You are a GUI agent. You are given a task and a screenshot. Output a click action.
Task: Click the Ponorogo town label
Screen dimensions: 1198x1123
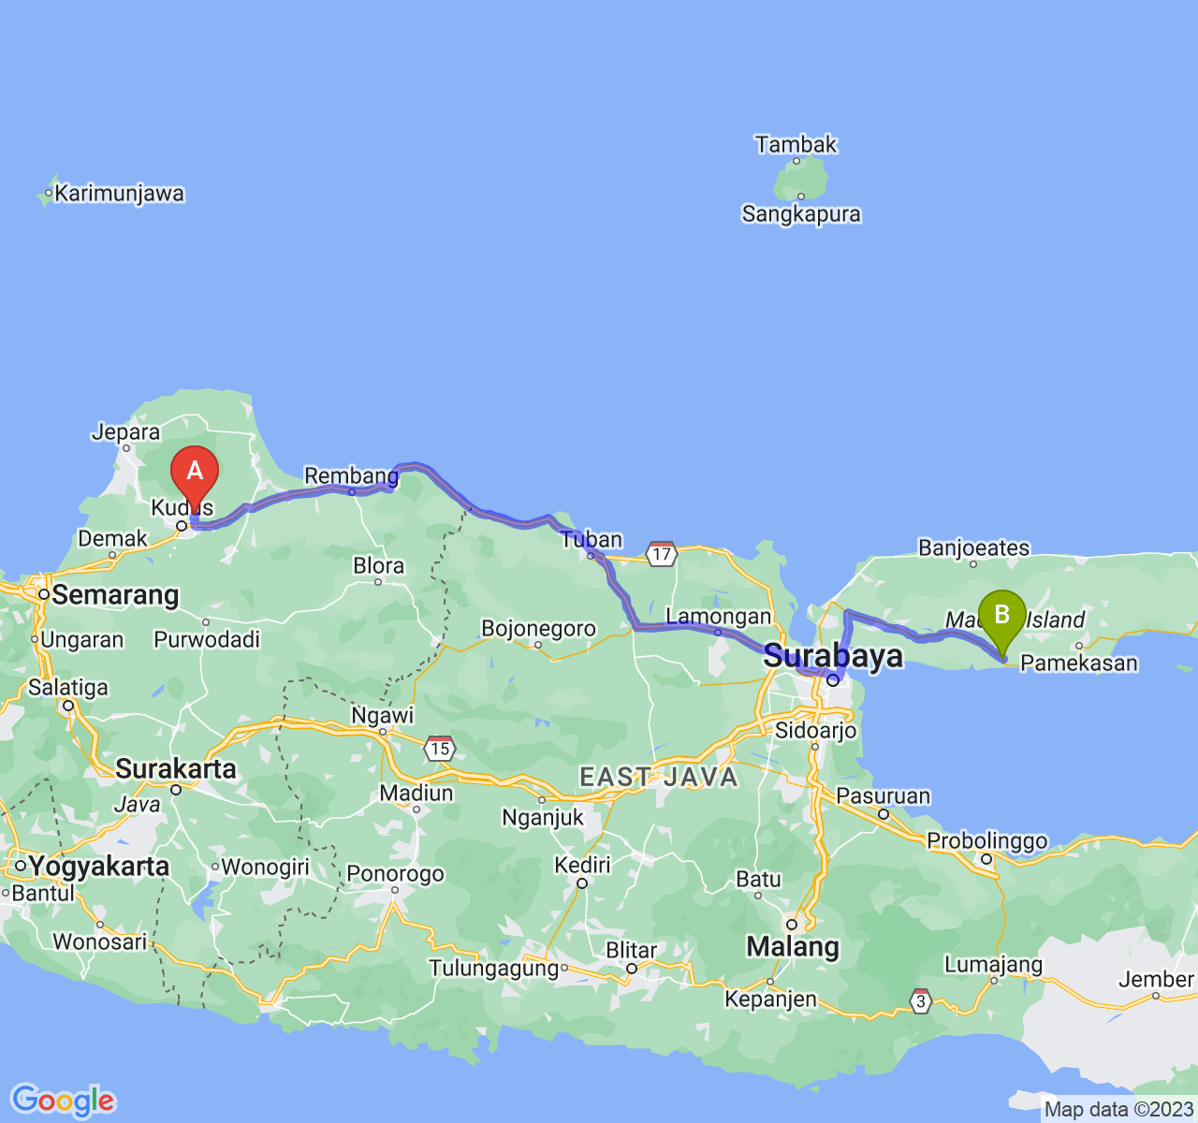395,874
